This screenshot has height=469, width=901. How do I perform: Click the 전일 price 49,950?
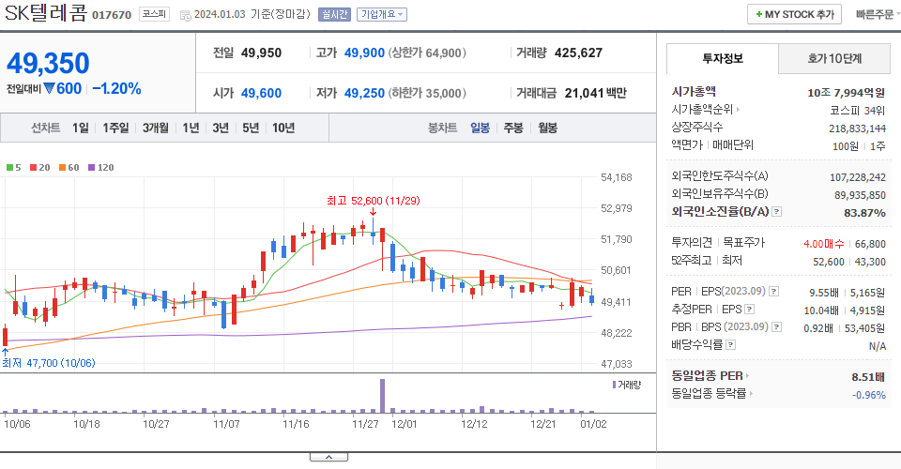[x=262, y=53]
